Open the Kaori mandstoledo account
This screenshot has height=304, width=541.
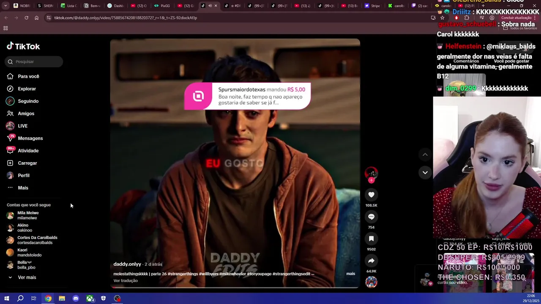pos(24,252)
